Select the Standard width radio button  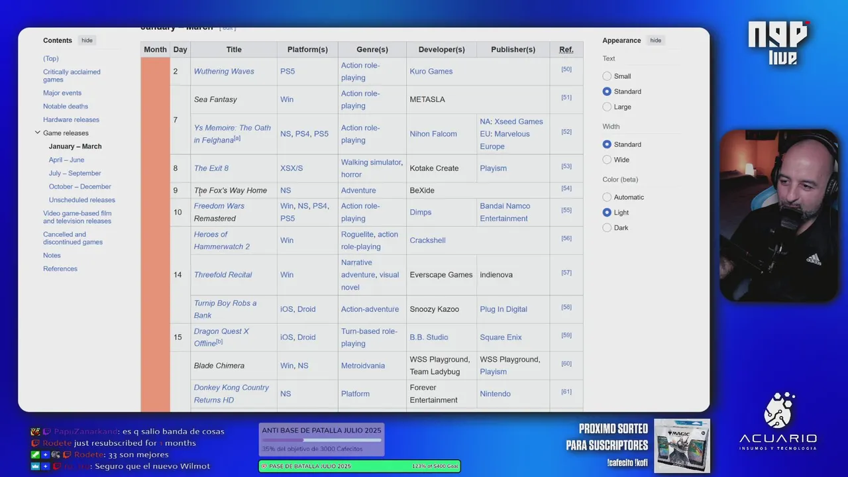(607, 144)
